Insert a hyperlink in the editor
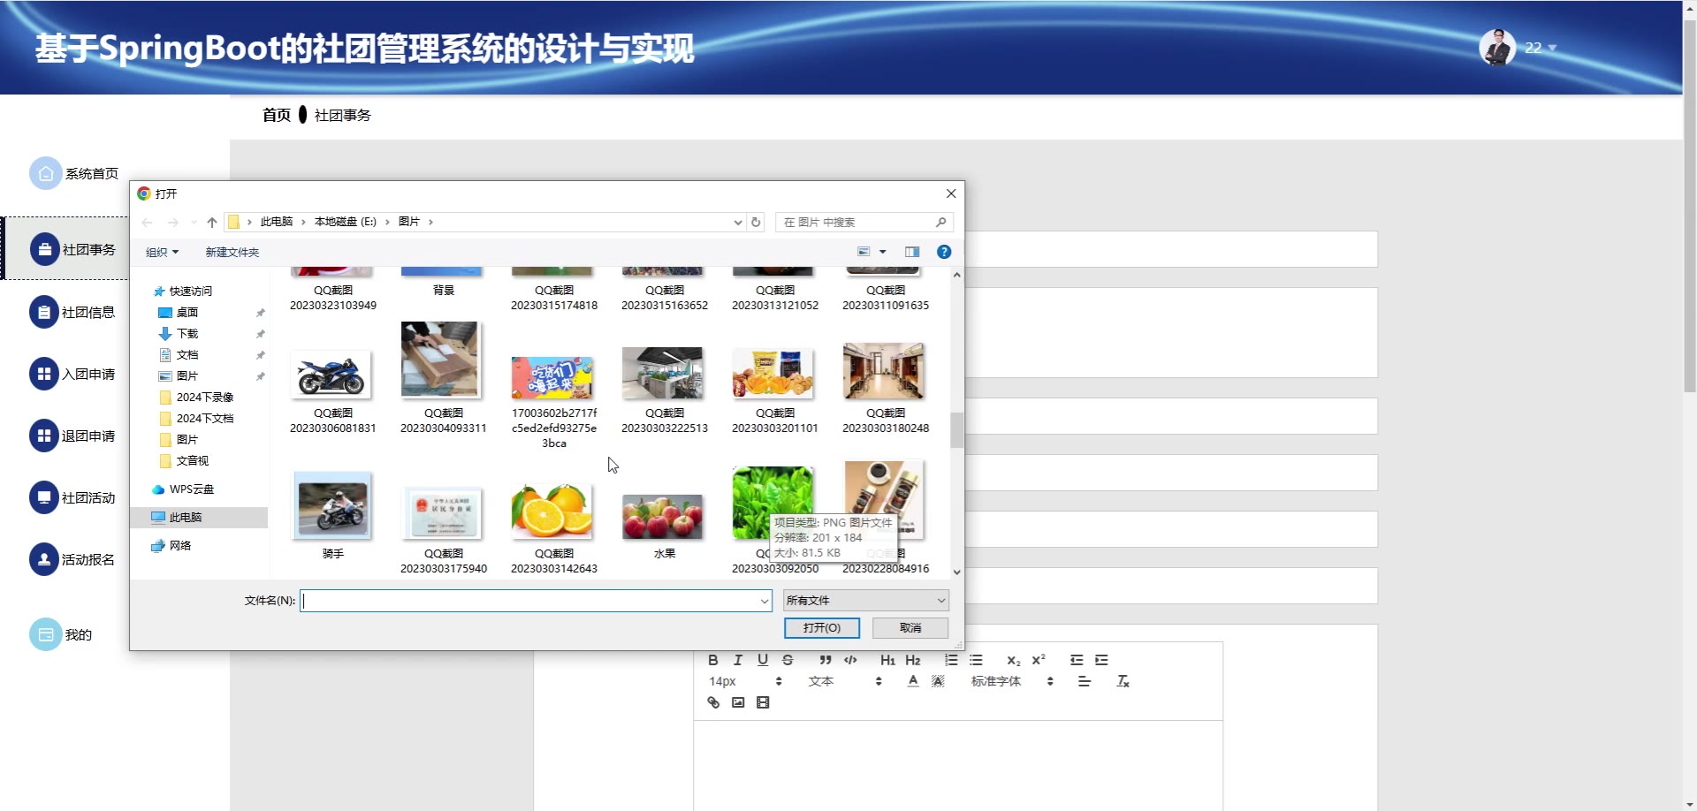This screenshot has height=811, width=1697. pos(713,702)
